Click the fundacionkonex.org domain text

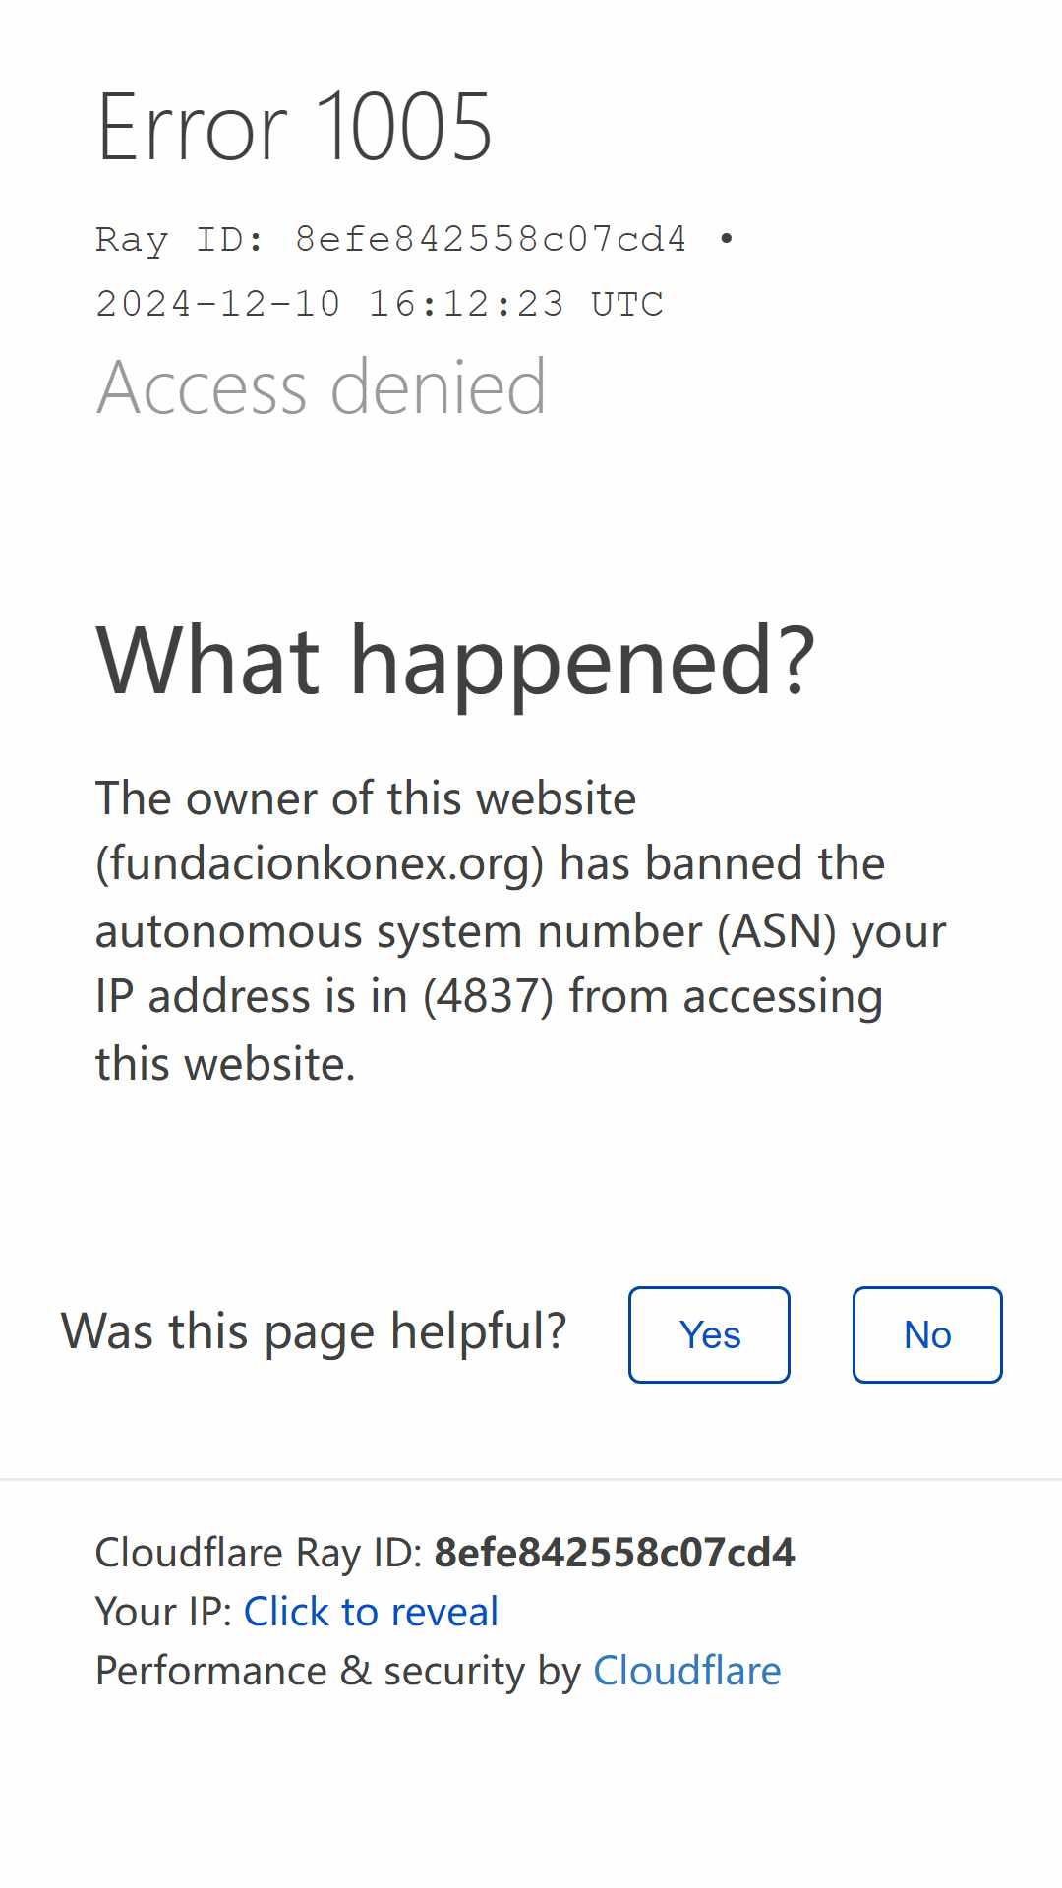coord(320,864)
